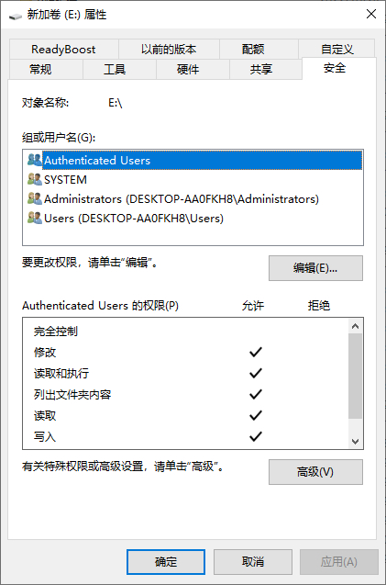Click the Users group icon
Image resolution: width=386 pixels, height=585 pixels.
(35, 218)
